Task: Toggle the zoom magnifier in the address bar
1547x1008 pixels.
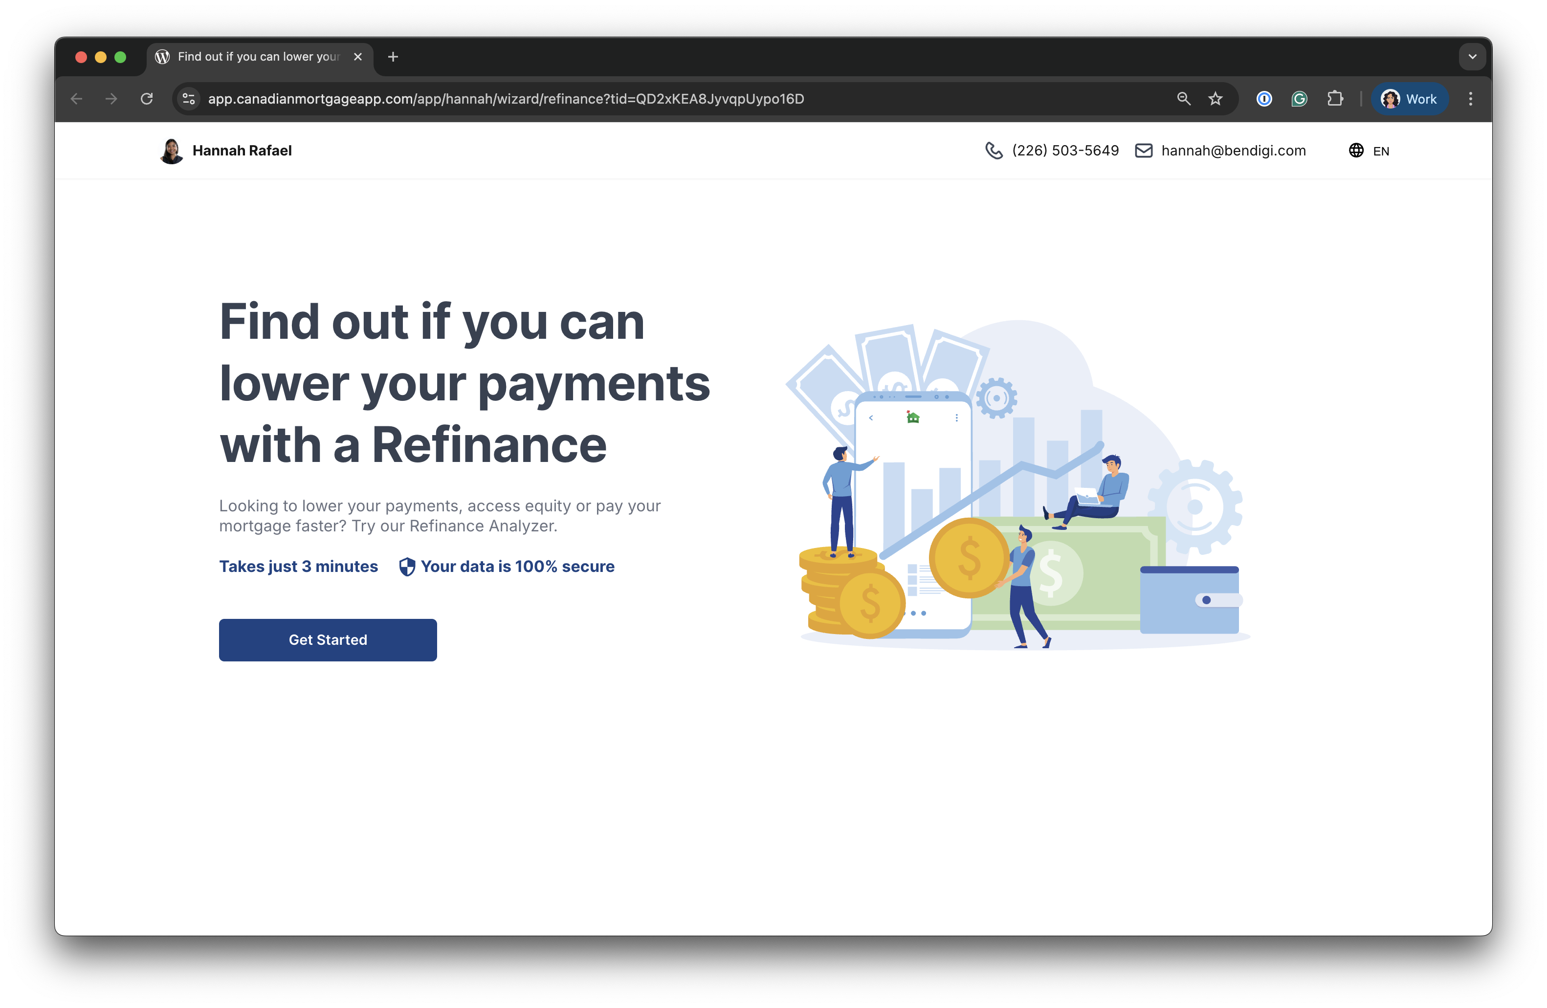Action: pyautogui.click(x=1183, y=99)
